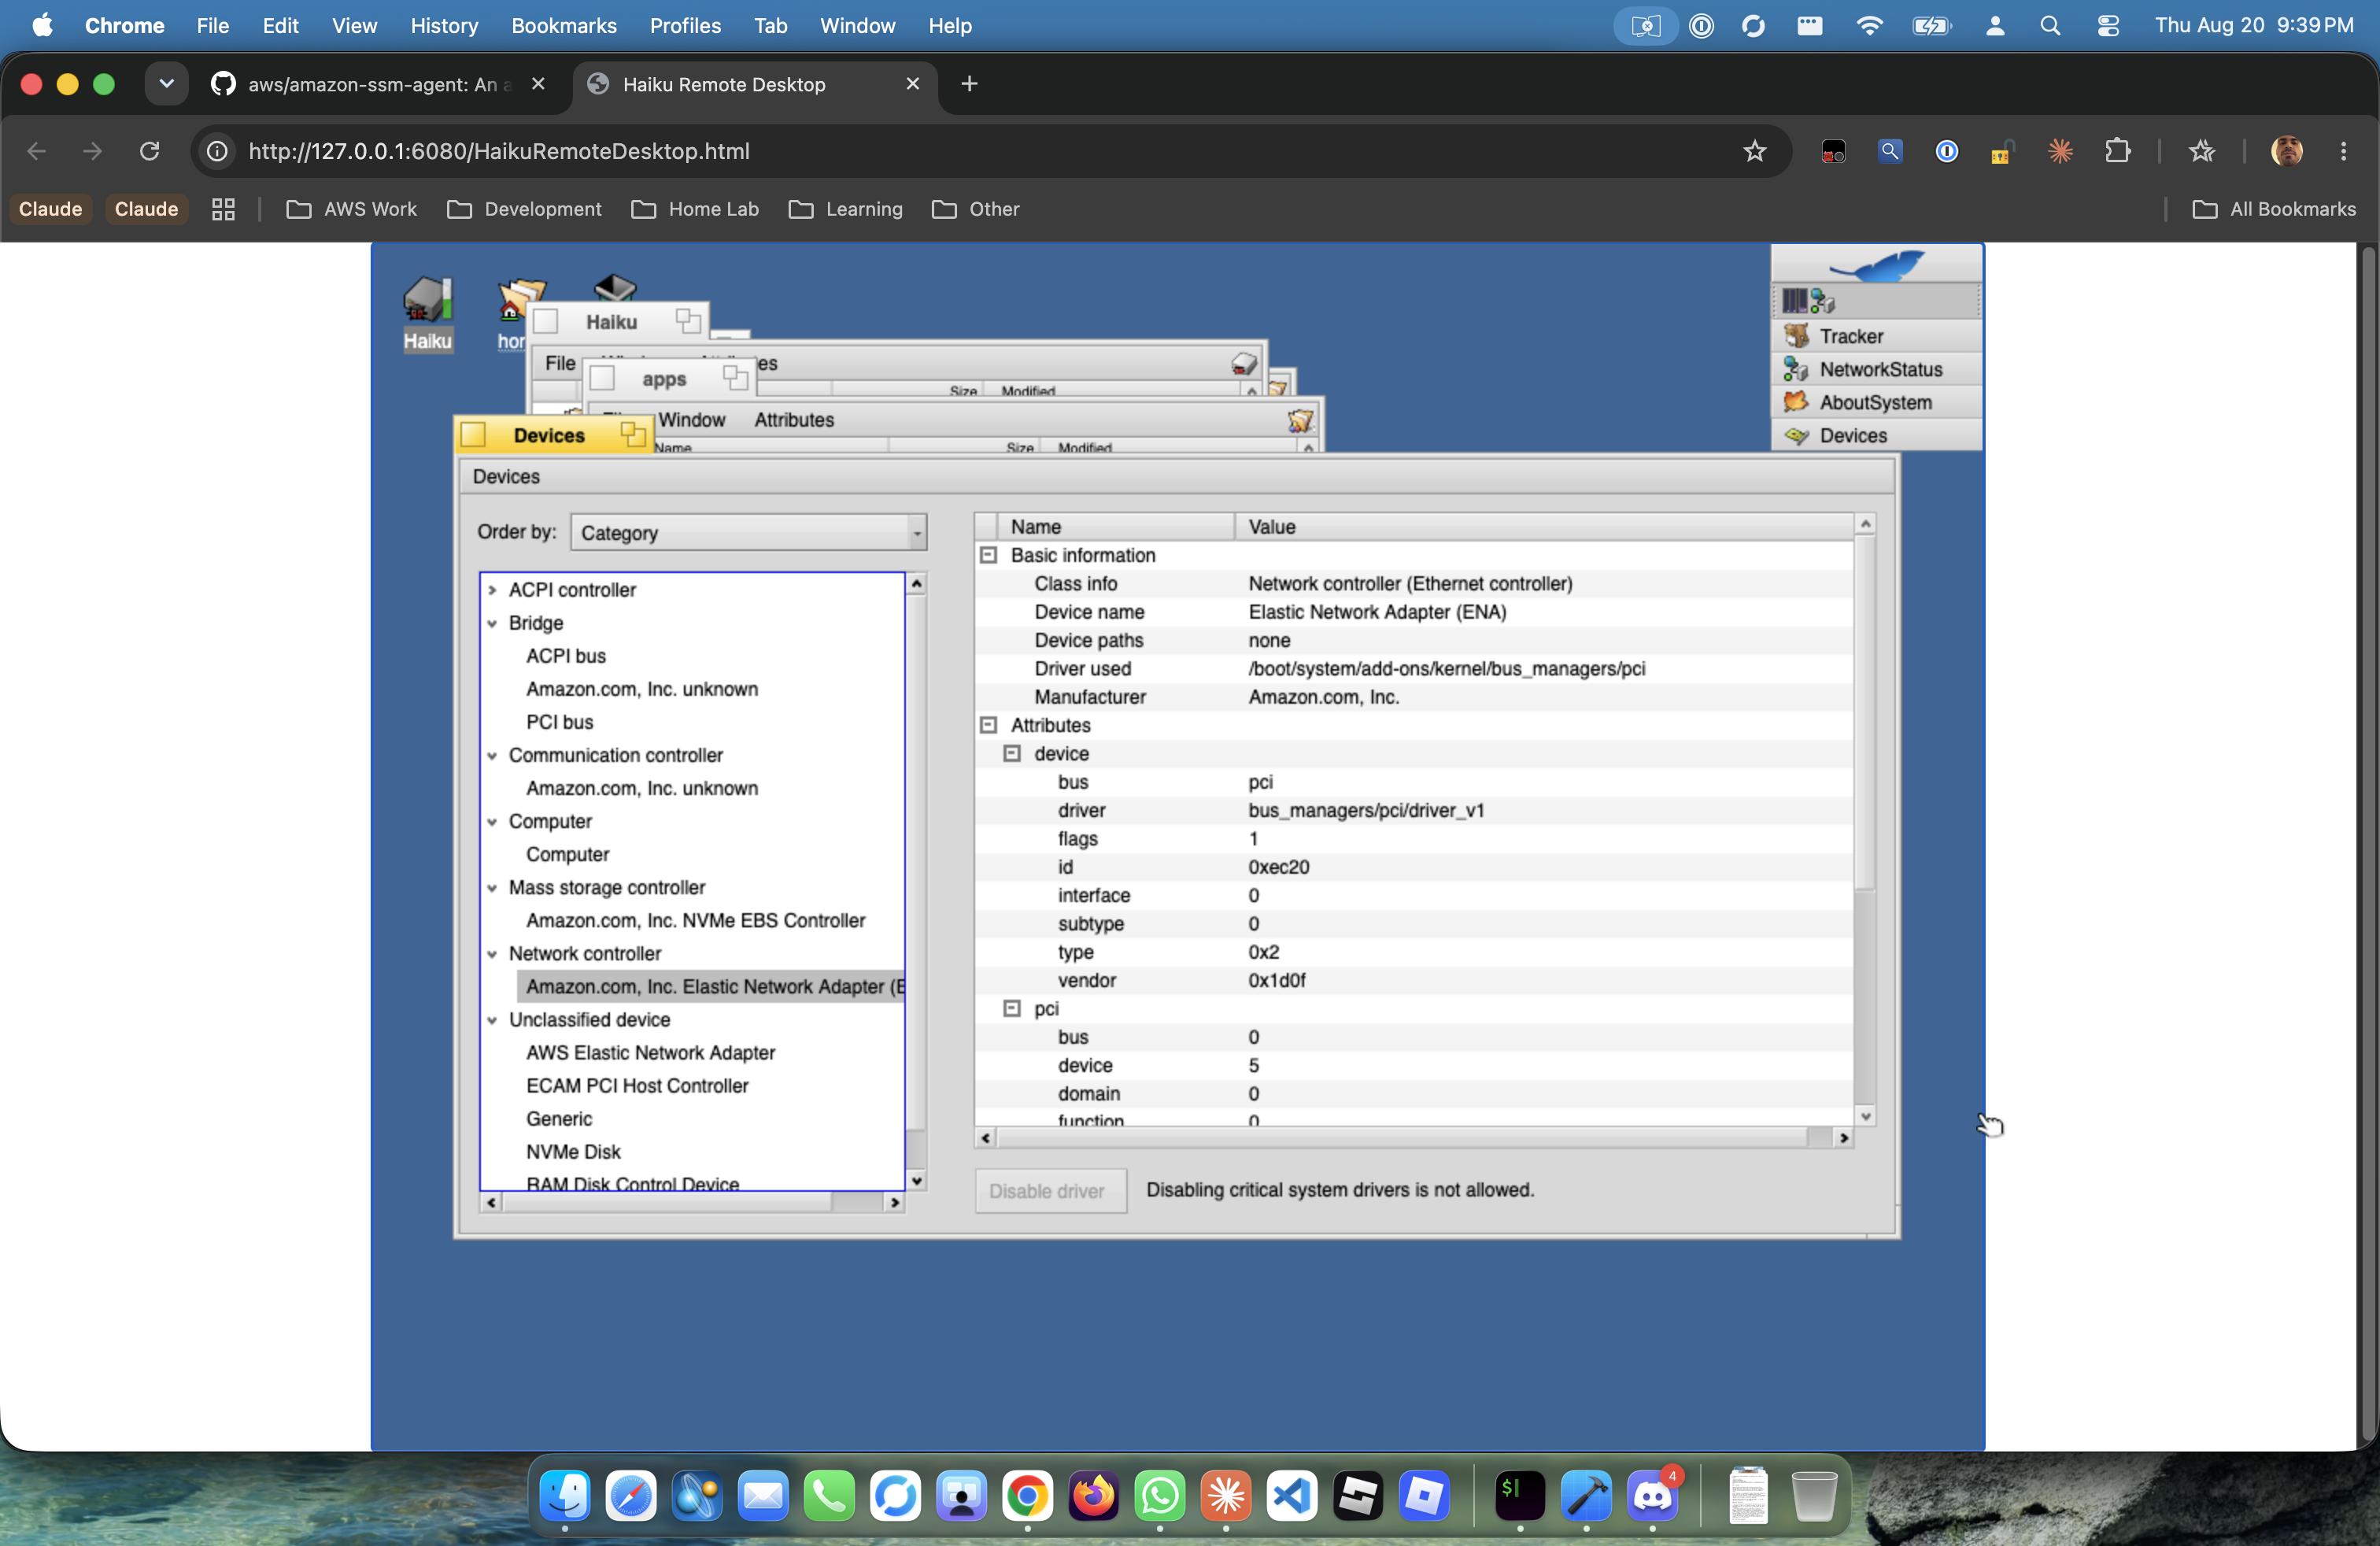
Task: Open Visual Studio Code from the Dock
Action: click(x=1292, y=1495)
